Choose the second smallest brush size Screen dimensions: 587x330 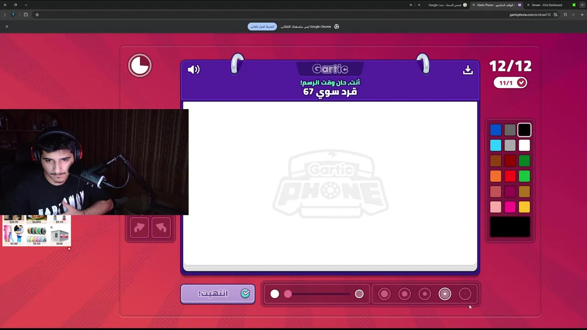click(x=445, y=294)
